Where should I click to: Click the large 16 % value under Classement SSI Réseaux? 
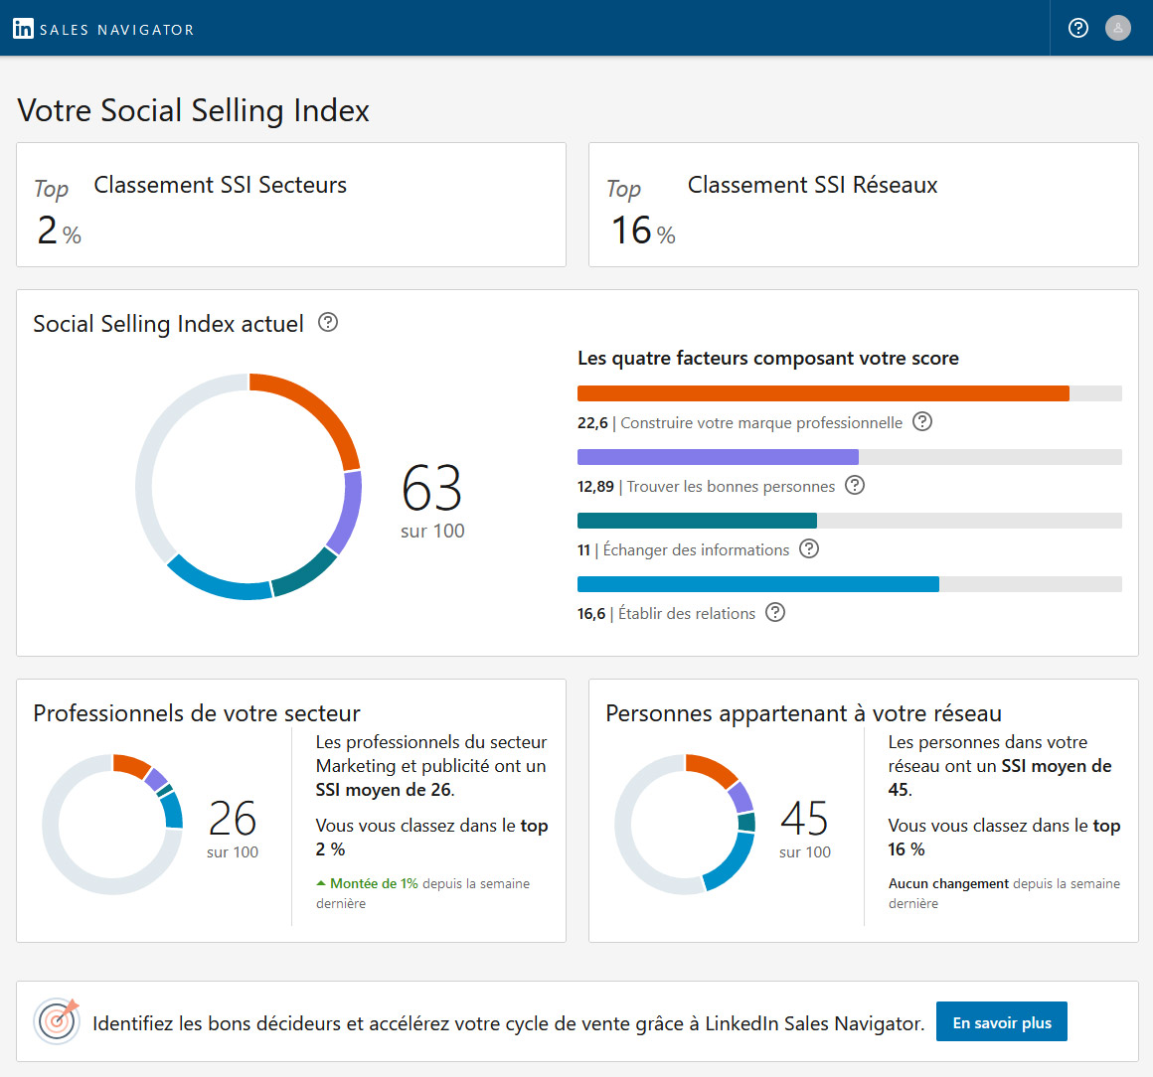click(643, 231)
